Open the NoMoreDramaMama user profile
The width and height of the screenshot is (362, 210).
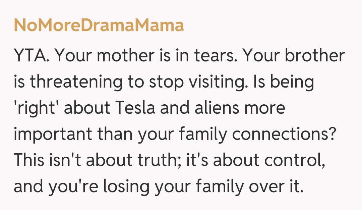coord(99,25)
